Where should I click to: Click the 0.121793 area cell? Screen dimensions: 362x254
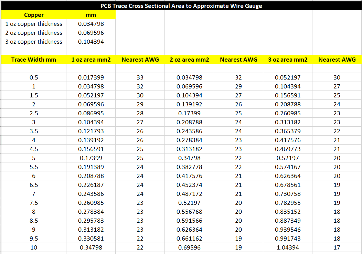(x=91, y=131)
